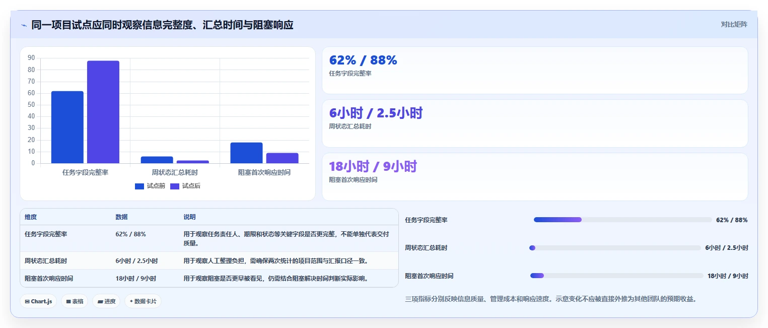Click the 6小时 / 2.5小时 data card value
Viewport: 768px width, 328px height.
point(376,113)
